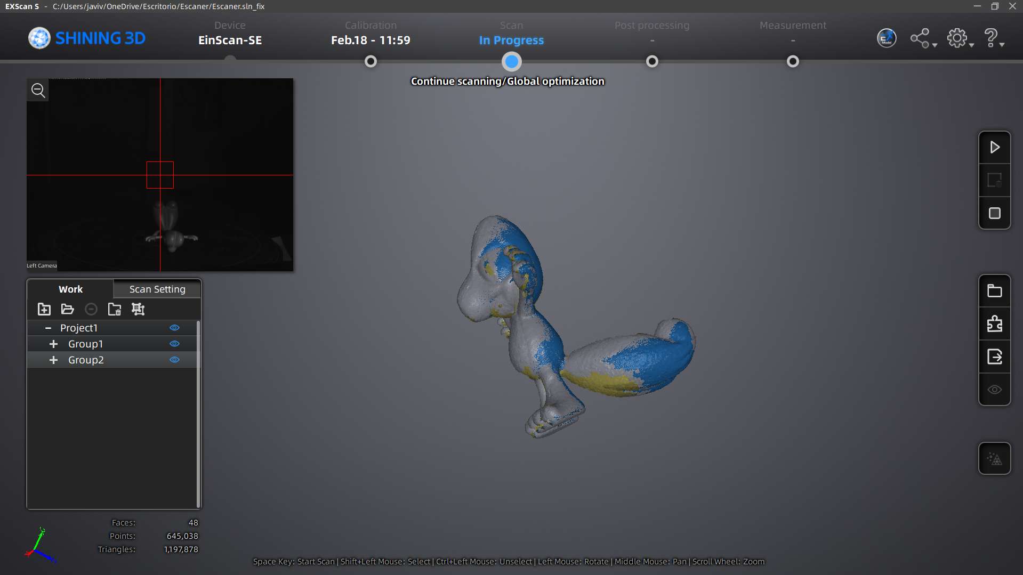Click the remove item minus-circle icon
This screenshot has height=575, width=1023.
tap(91, 309)
